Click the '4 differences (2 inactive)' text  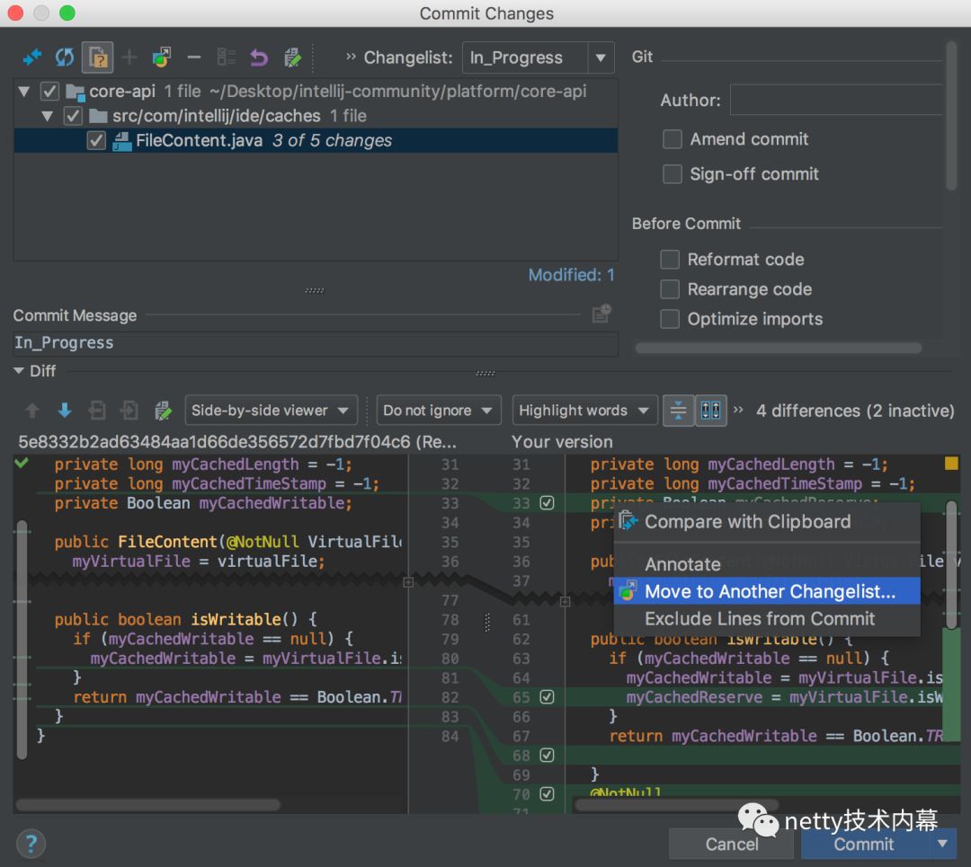pos(855,411)
